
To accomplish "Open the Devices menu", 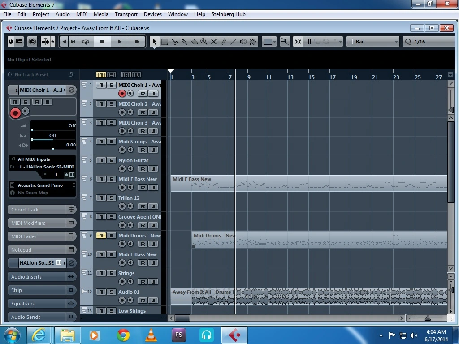I will pos(152,14).
